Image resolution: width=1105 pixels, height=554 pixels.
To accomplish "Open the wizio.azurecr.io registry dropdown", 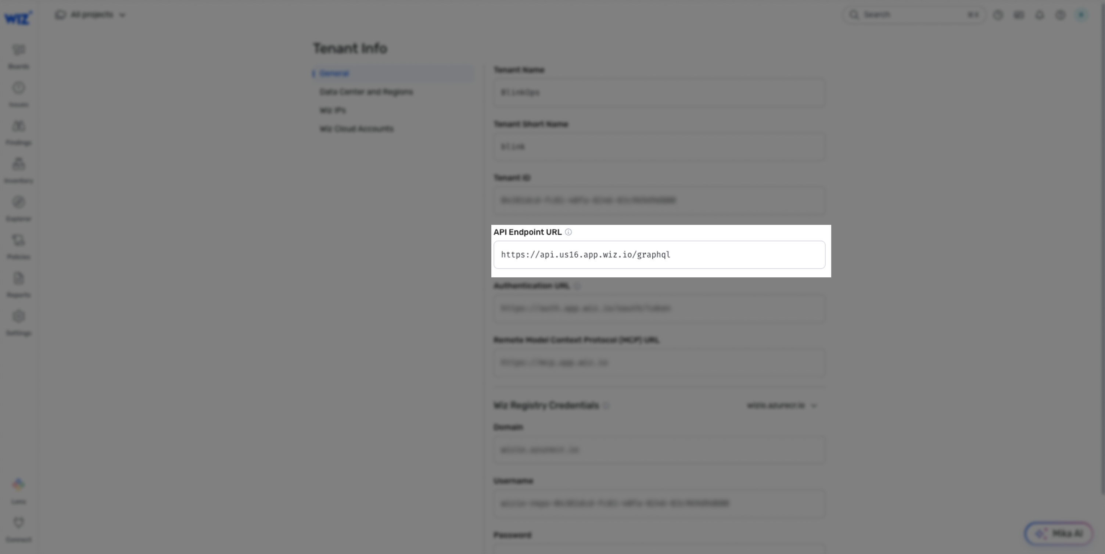I will [782, 405].
